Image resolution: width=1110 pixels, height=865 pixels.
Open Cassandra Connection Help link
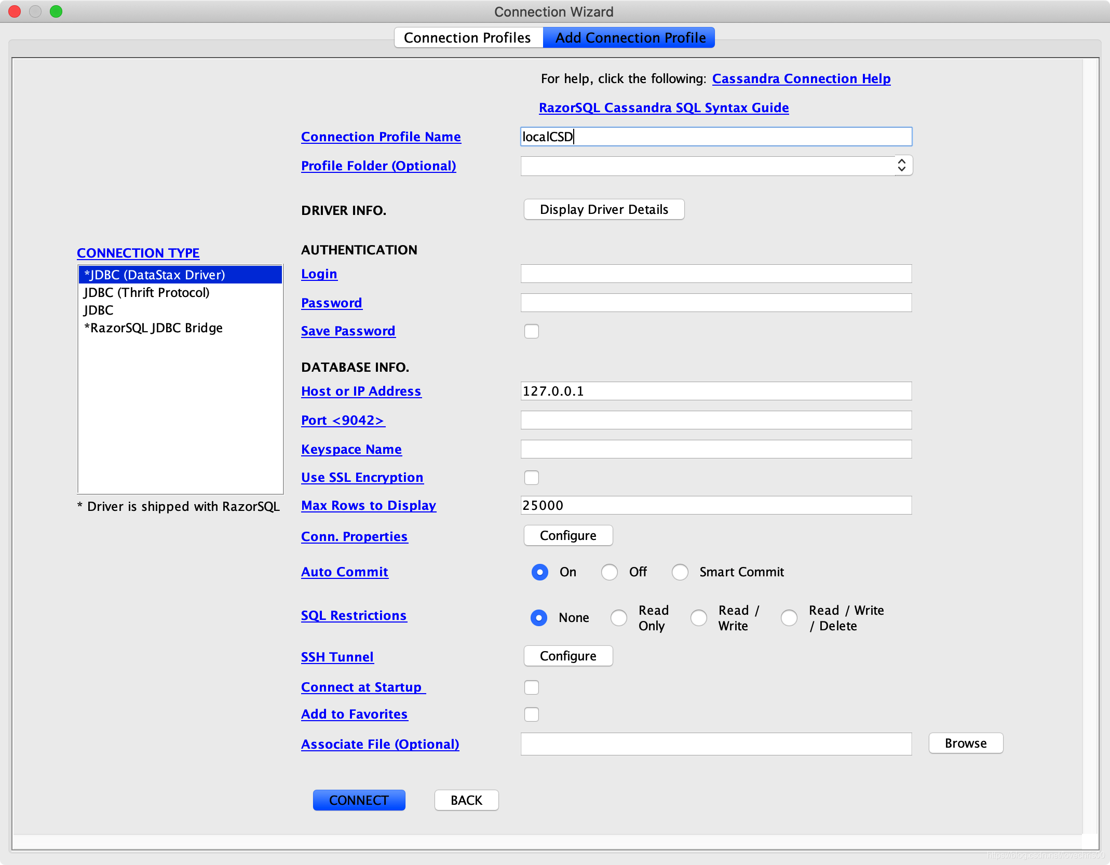click(801, 79)
